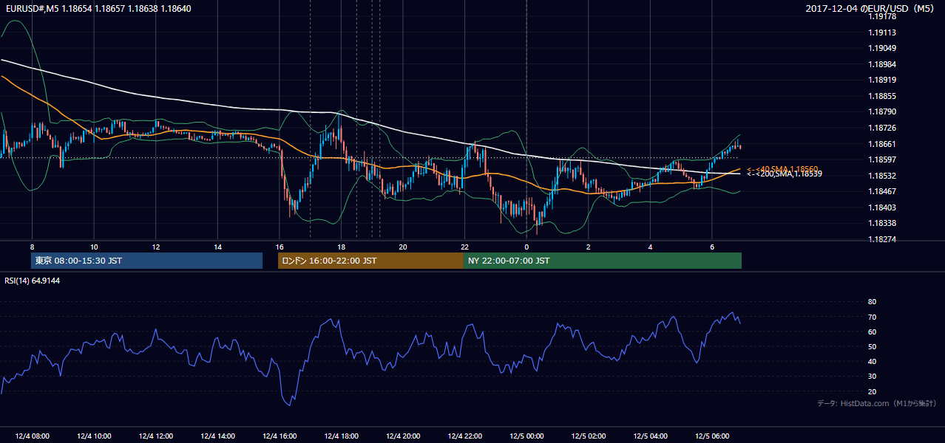Click the RSI 30 level label
The width and height of the screenshot is (945, 443).
[872, 377]
